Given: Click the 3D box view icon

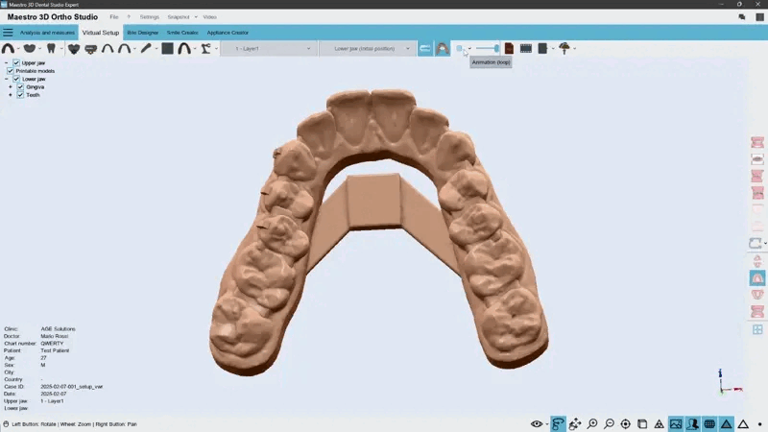Looking at the screenshot, I should tap(642, 423).
